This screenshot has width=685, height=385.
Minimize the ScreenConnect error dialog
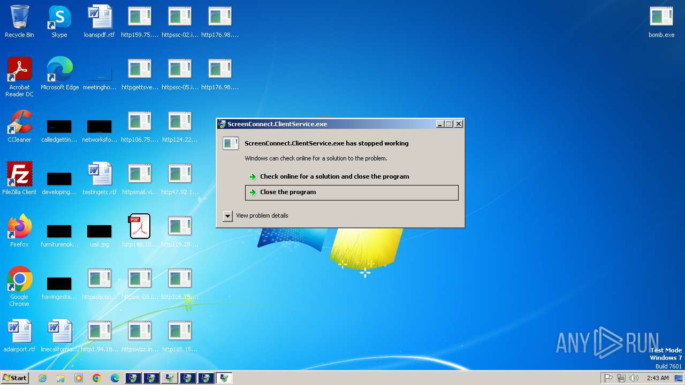coord(440,124)
